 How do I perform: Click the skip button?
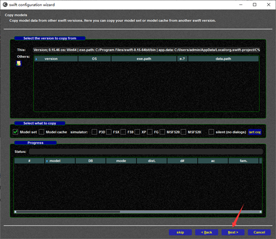coord(180,232)
